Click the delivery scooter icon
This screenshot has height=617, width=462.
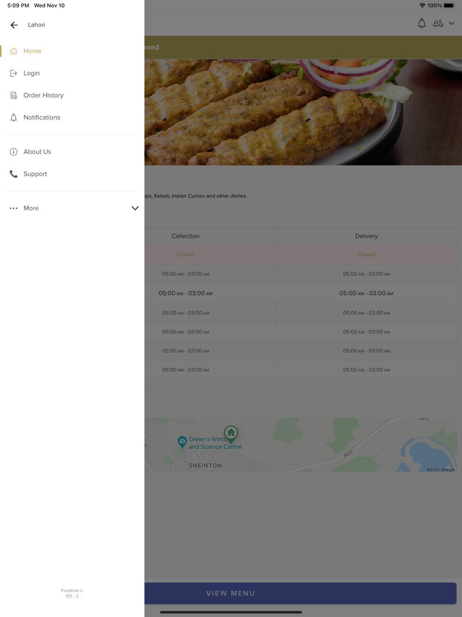438,23
